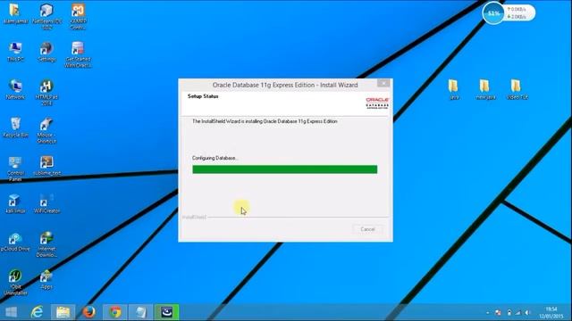Open IObit Uninstaller desktop shortcut
Viewport: 572px width, 321px height.
pos(15,283)
